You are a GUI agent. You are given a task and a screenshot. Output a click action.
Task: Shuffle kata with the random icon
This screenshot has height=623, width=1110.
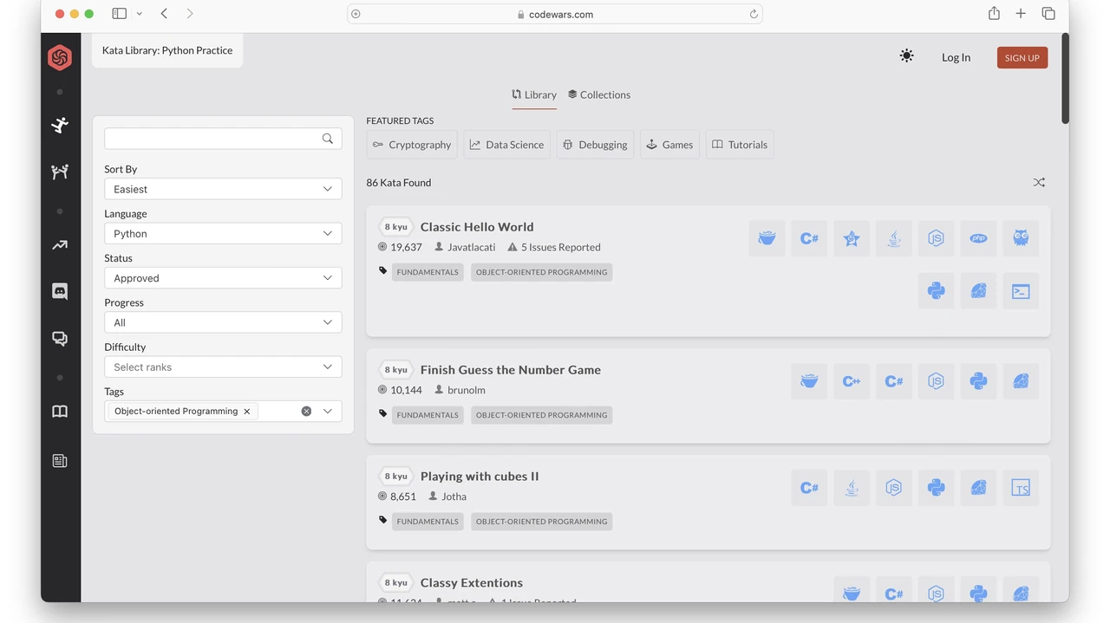click(x=1039, y=182)
